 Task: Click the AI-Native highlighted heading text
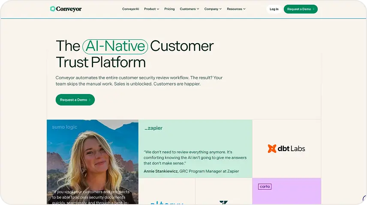[x=115, y=47]
